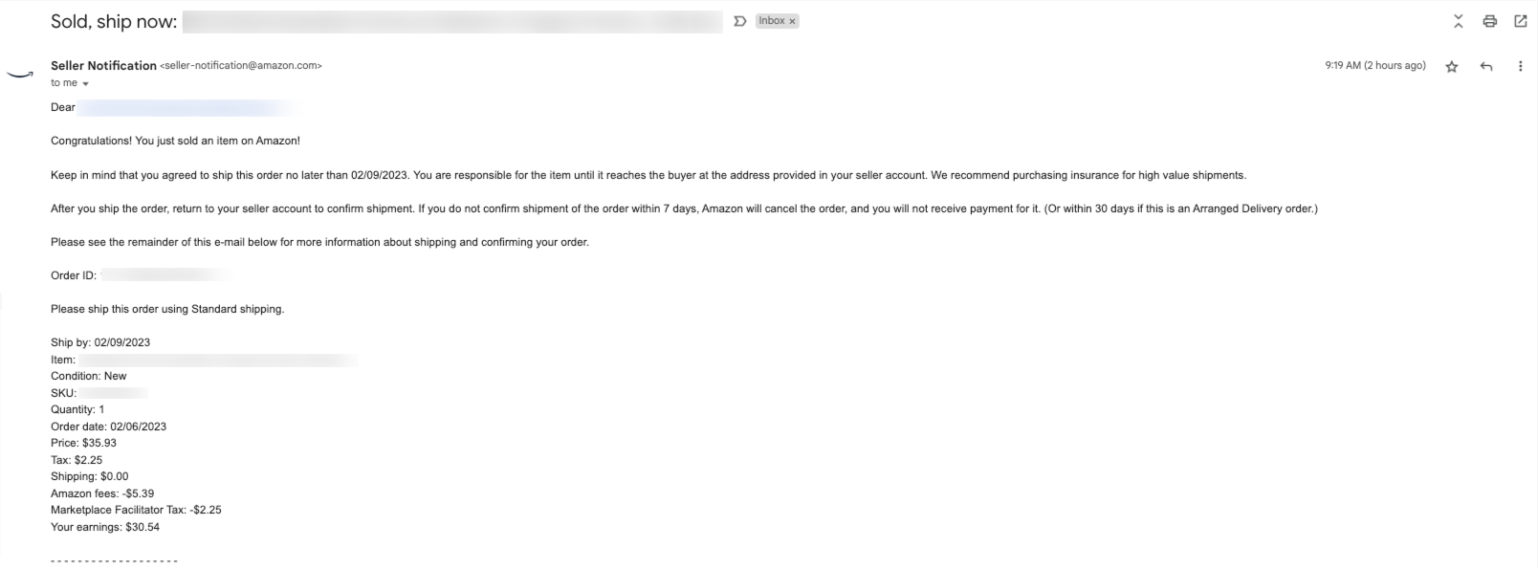The height and width of the screenshot is (569, 1538).
Task: Remove the Inbox label via its x
Action: coord(792,21)
